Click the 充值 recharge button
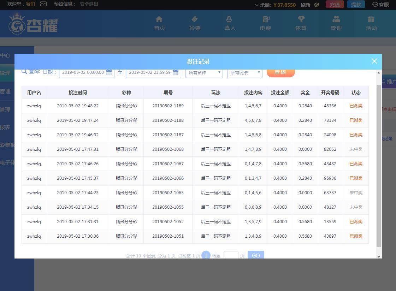This screenshot has width=396, height=291. click(335, 5)
